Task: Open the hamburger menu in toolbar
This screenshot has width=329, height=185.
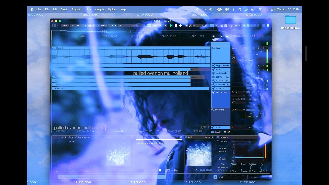Action: [x=268, y=26]
